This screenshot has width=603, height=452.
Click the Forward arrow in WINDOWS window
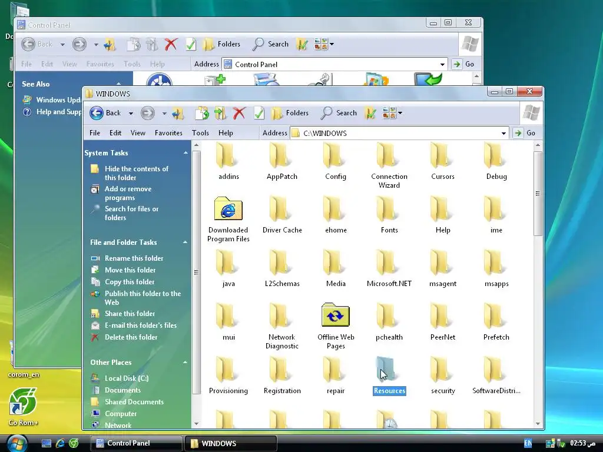pos(148,113)
